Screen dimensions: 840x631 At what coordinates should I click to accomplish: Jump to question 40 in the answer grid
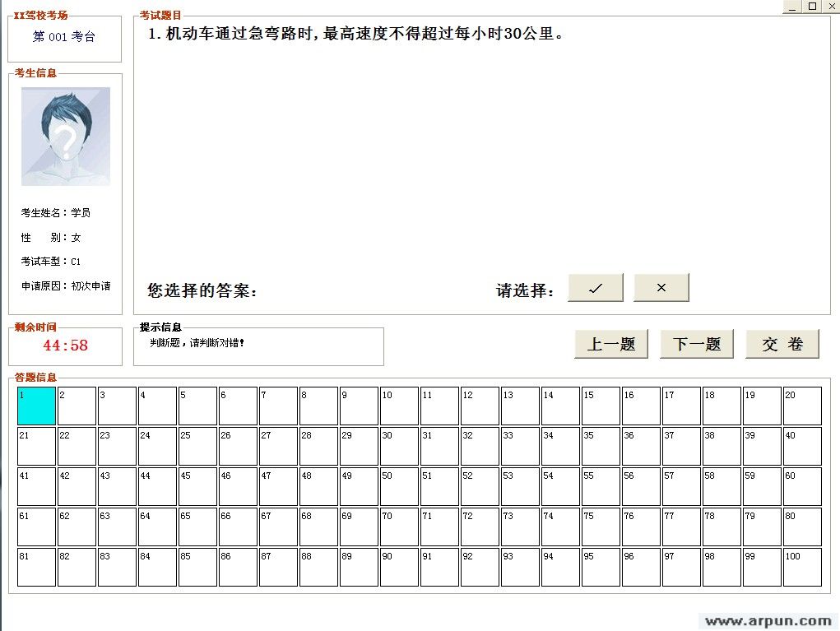(801, 445)
